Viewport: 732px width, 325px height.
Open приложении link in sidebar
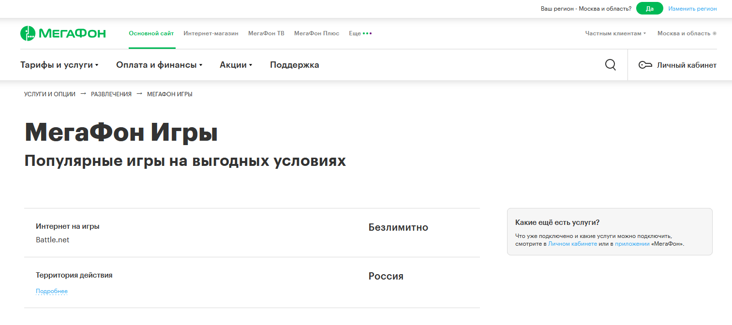632,244
